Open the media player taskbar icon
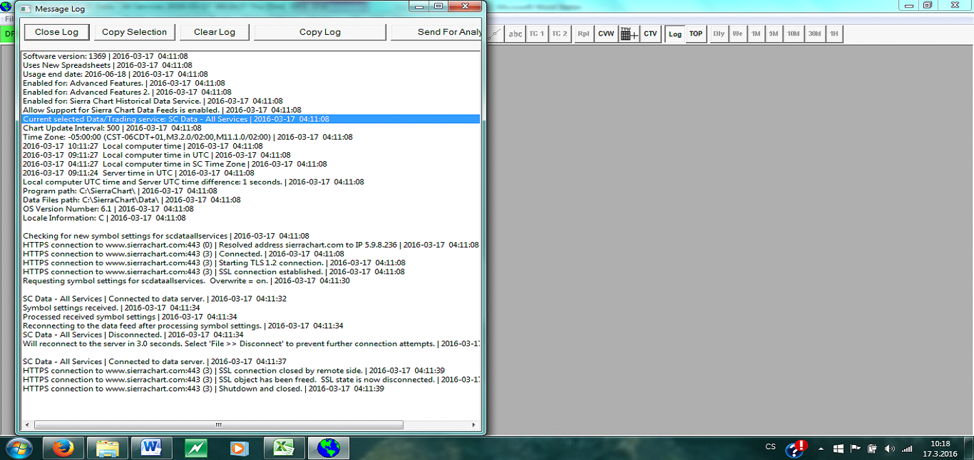Screen dimensions: 974x460 [x=240, y=448]
